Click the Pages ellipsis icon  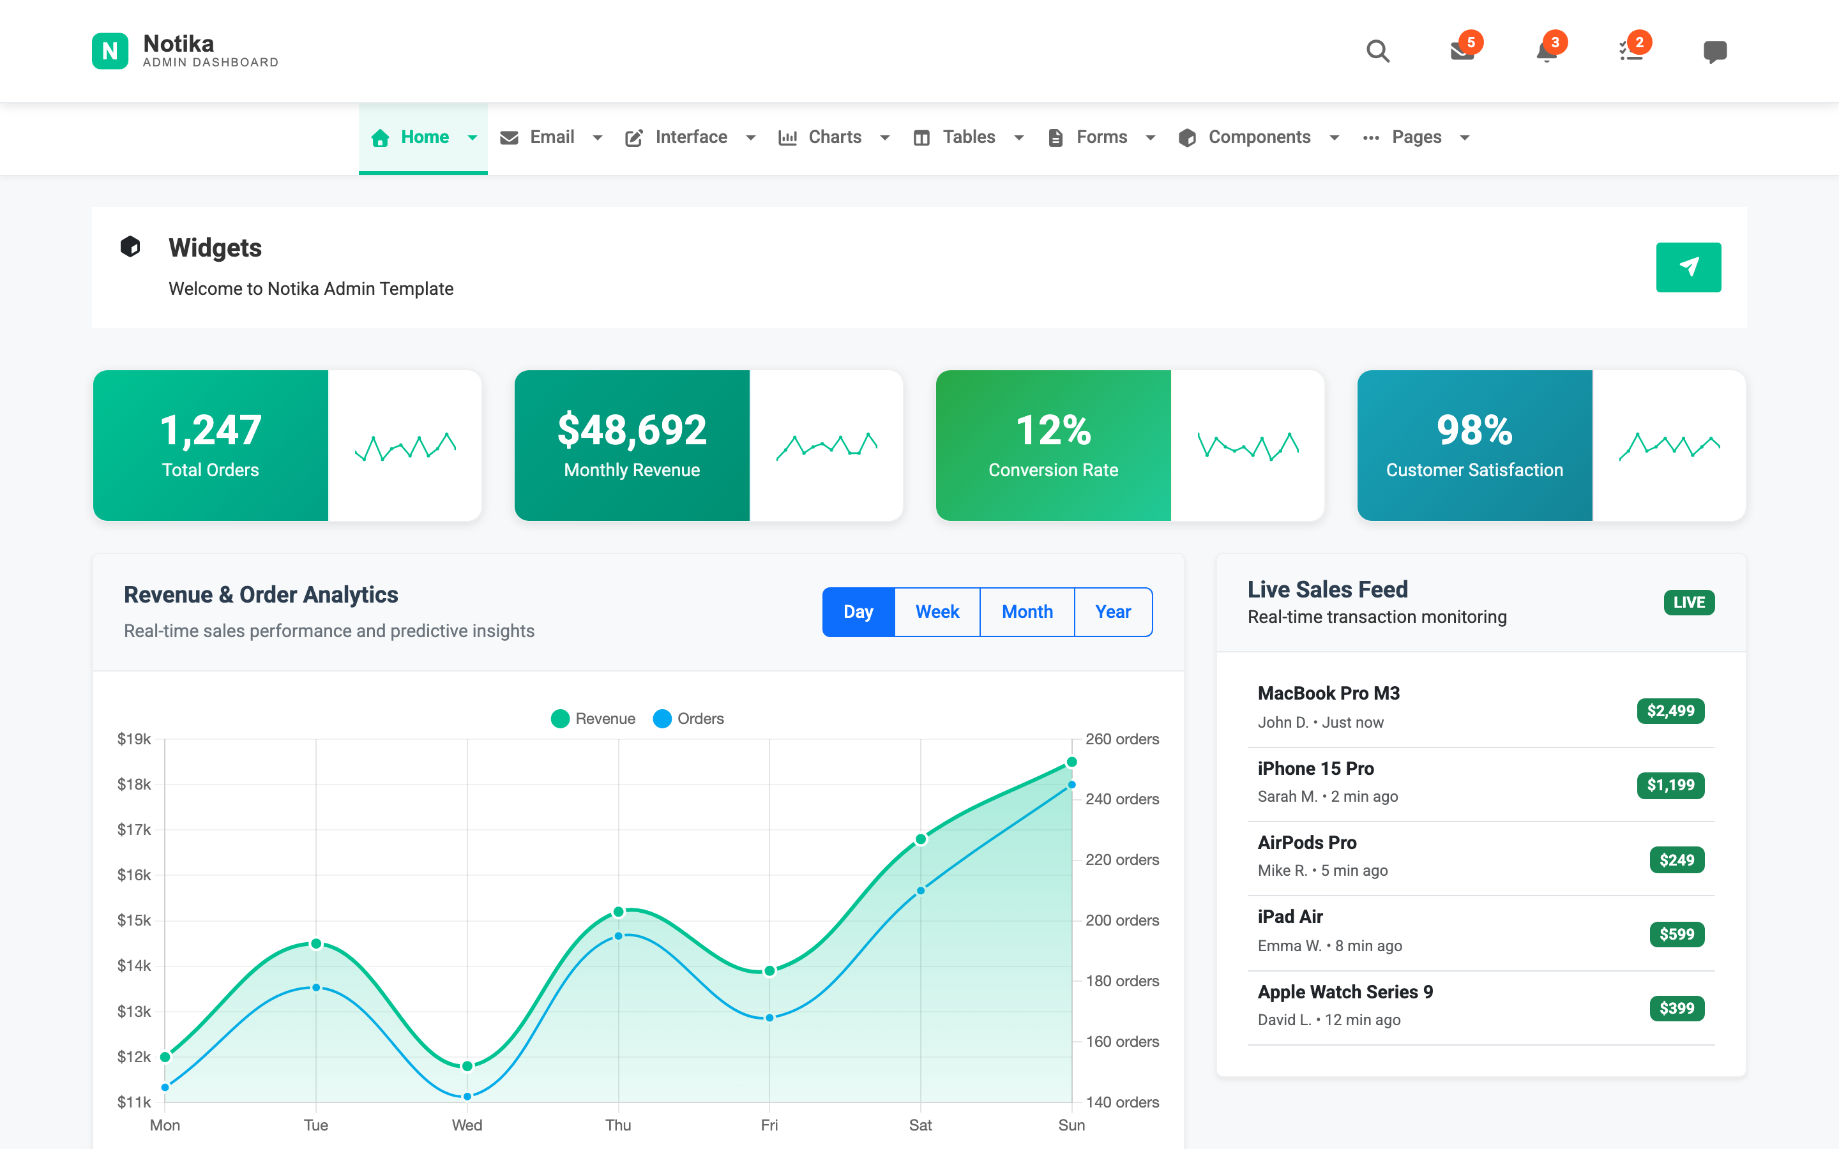point(1371,137)
